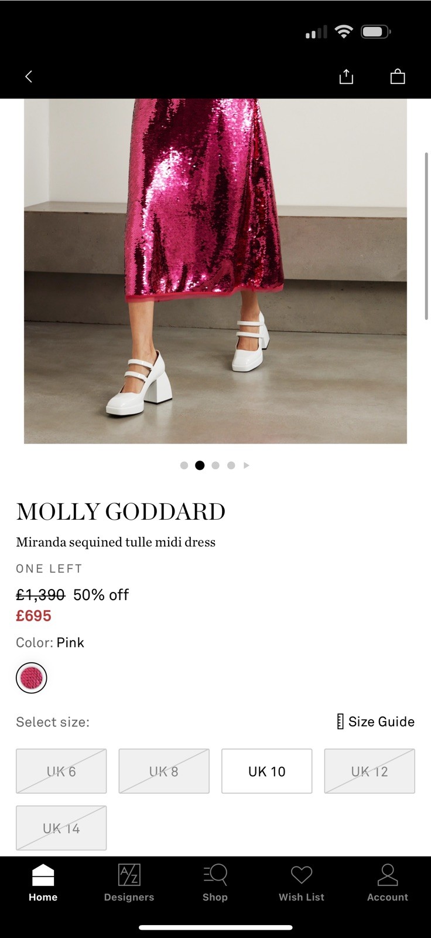Tap the pink dress product photo

[x=215, y=270]
